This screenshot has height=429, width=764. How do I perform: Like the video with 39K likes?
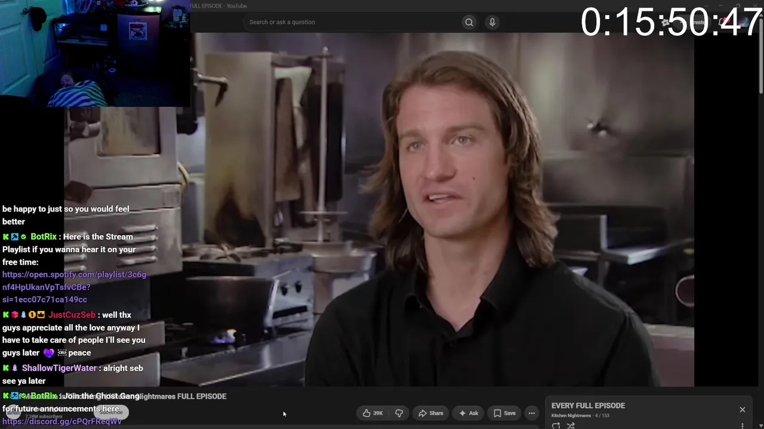[372, 413]
